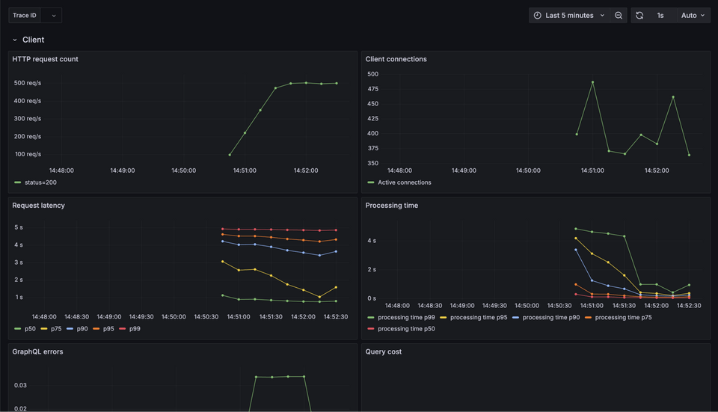Select the 1s refresh interval
718x412 pixels.
point(660,15)
